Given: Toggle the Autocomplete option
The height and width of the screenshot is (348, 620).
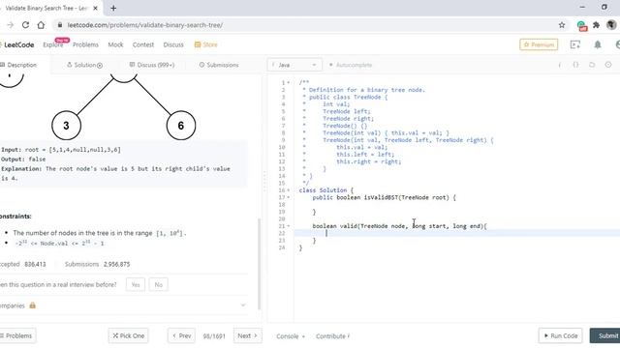Looking at the screenshot, I should pyautogui.click(x=351, y=65).
